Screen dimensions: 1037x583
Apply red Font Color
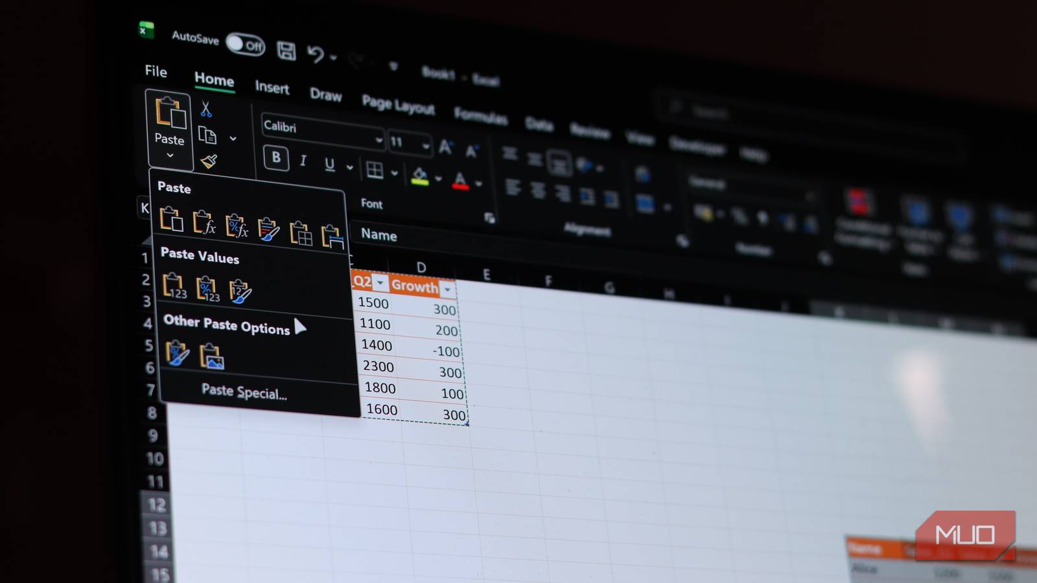(460, 181)
